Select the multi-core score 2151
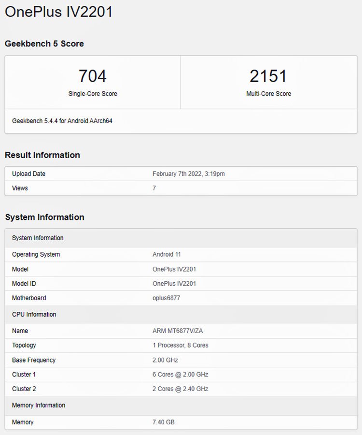 point(268,76)
